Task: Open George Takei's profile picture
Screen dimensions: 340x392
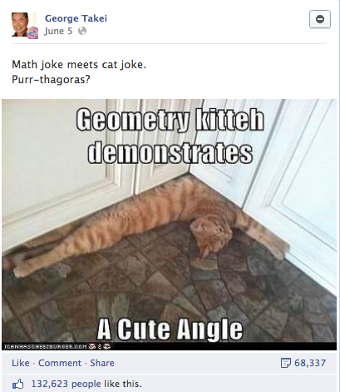Action: pos(23,25)
